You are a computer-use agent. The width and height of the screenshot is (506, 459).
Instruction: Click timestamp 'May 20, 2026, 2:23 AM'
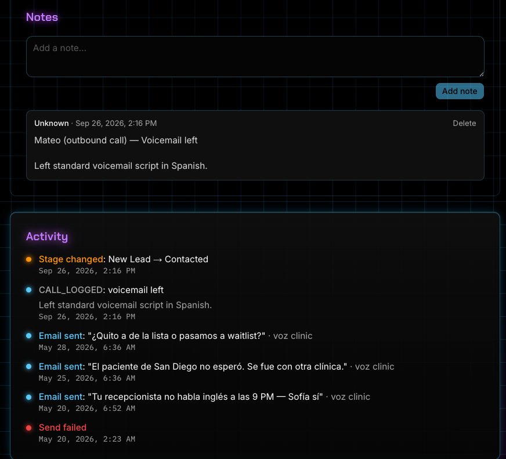coord(87,439)
